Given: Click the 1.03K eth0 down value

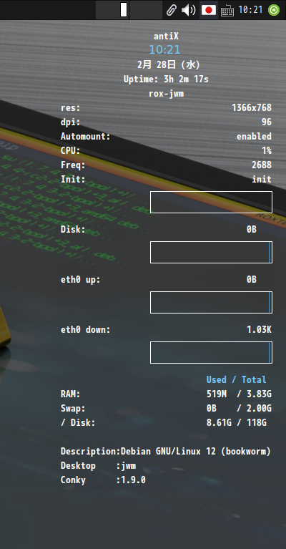Looking at the screenshot, I should click(259, 330).
